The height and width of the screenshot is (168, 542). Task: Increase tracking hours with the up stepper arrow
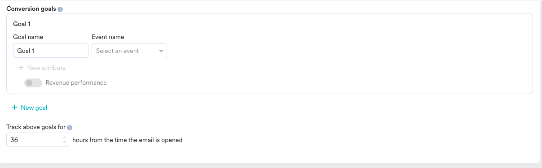(x=65, y=137)
